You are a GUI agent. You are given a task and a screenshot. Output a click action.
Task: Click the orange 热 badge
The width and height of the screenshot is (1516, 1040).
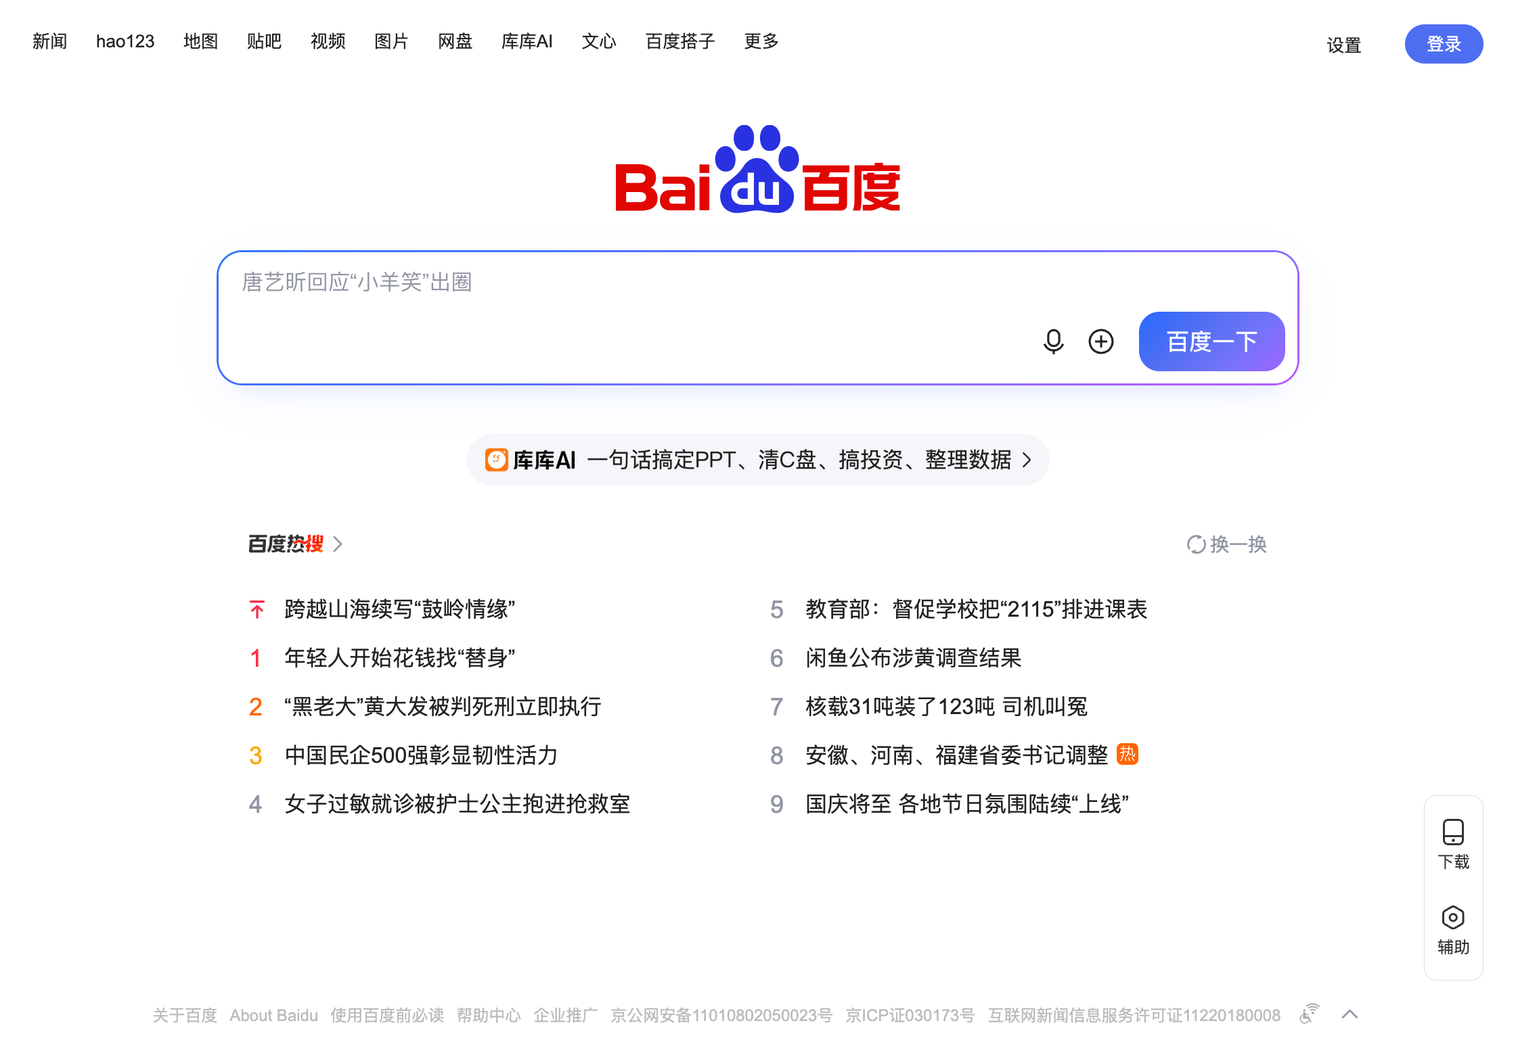(x=1128, y=754)
